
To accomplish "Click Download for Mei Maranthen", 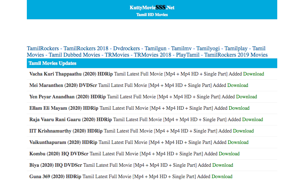I will pyautogui.click(x=238, y=85).
